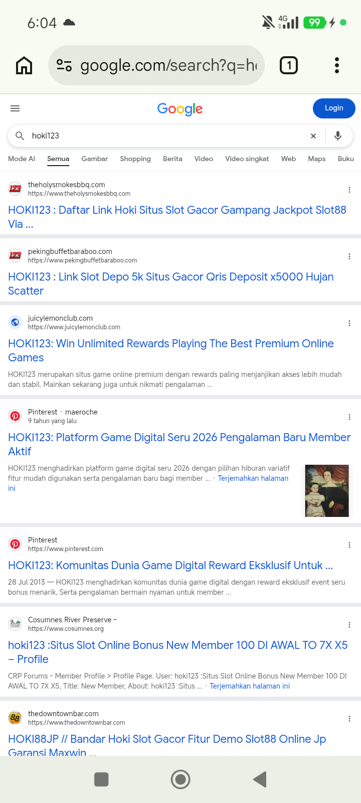Tap Android recent apps square button

[101, 779]
